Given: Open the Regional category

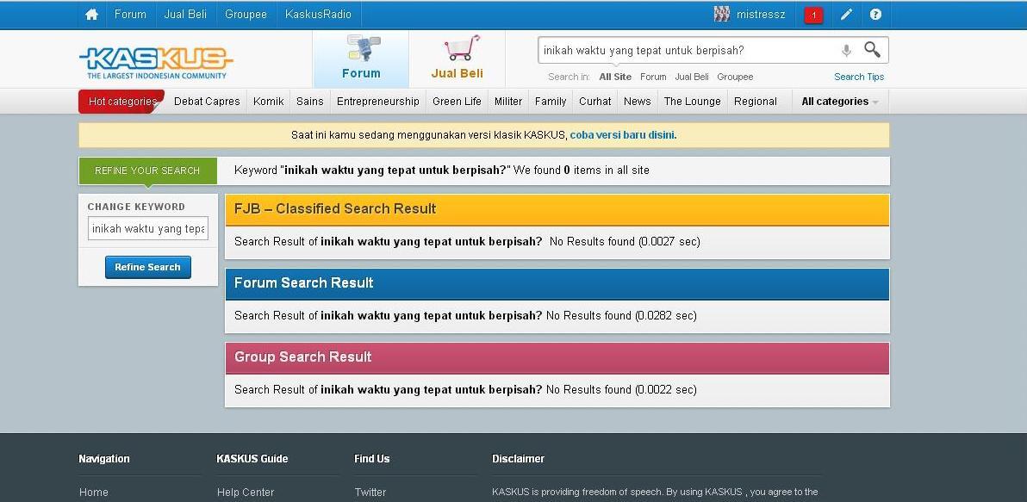Looking at the screenshot, I should (756, 102).
